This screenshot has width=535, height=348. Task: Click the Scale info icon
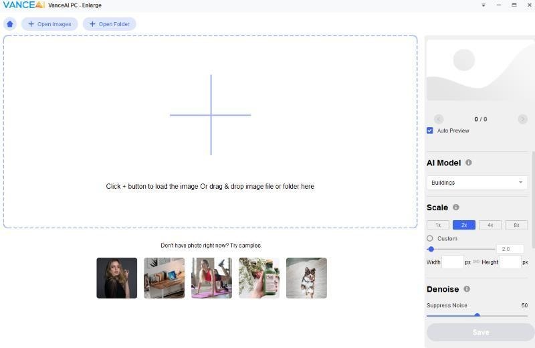456,207
